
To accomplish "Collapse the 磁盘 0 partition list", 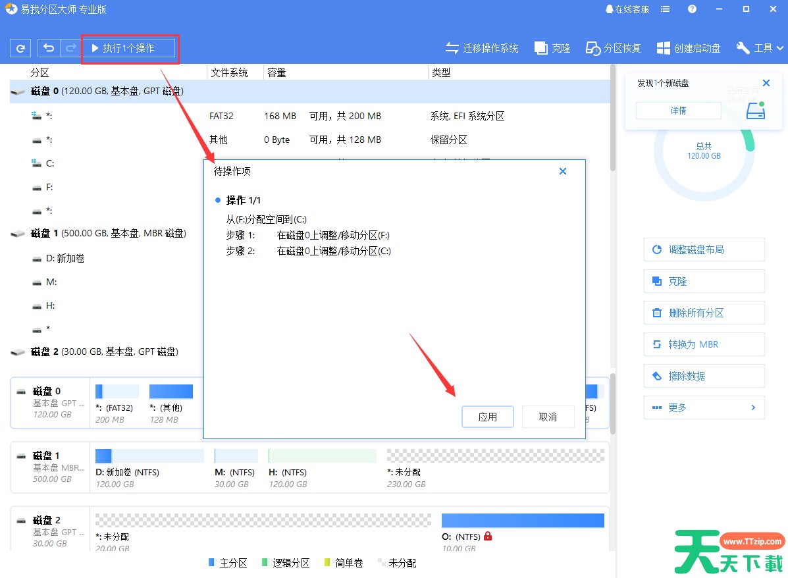I will pyautogui.click(x=18, y=92).
